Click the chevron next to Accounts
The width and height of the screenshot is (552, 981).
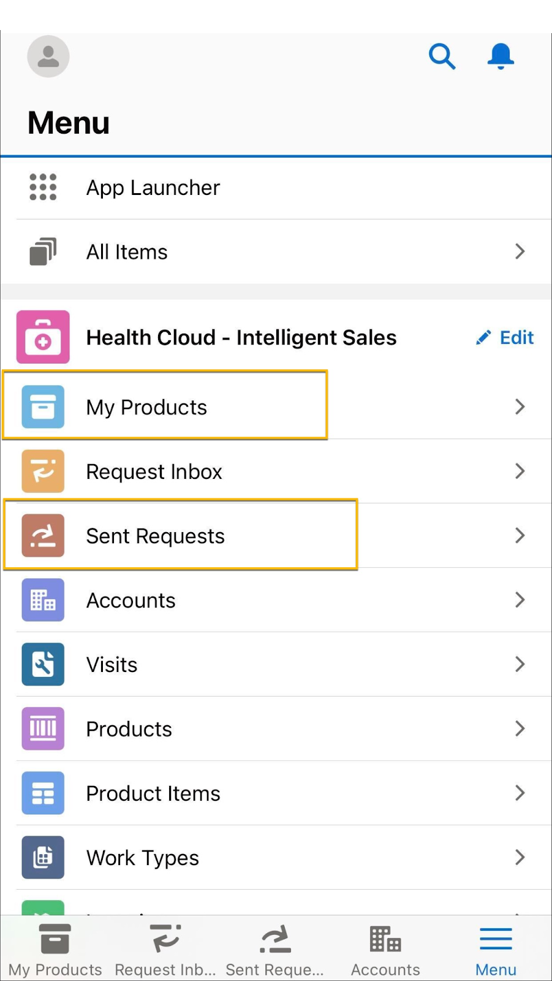point(520,600)
